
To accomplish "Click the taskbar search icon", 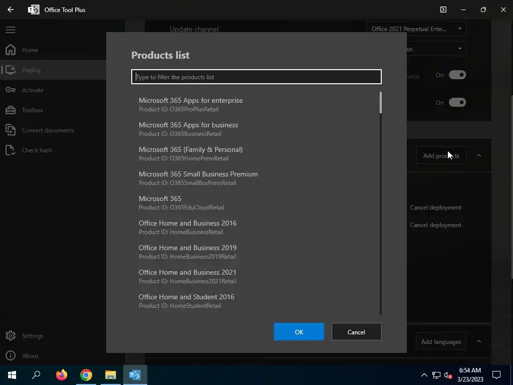I will (36, 375).
